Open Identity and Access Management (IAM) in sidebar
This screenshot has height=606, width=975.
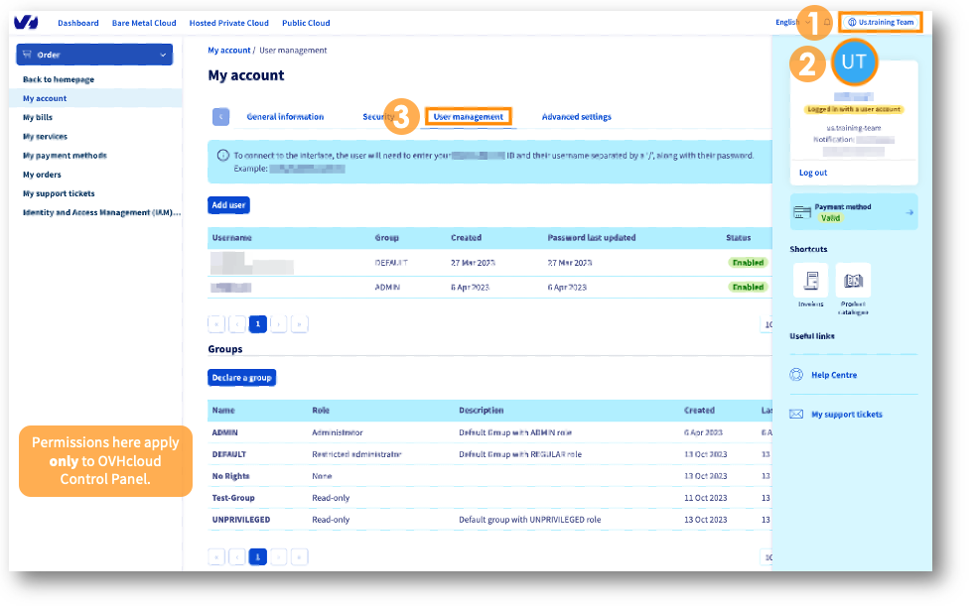pyautogui.click(x=102, y=212)
